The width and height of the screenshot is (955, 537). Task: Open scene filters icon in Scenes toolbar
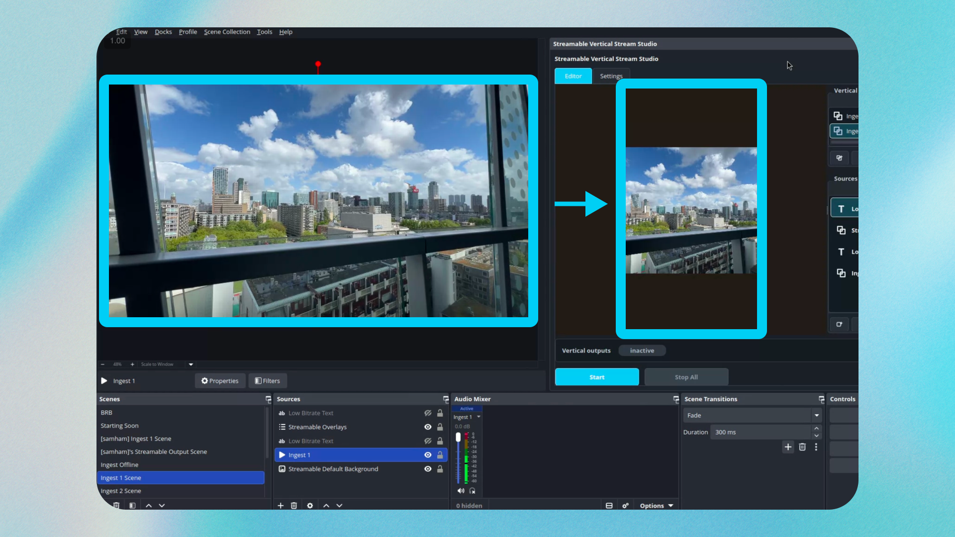pyautogui.click(x=132, y=505)
